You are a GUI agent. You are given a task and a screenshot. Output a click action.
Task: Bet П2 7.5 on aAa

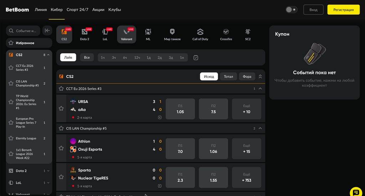coord(213,109)
